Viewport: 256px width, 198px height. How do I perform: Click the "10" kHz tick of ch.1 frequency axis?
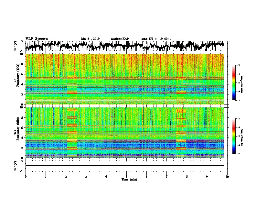[22, 54]
